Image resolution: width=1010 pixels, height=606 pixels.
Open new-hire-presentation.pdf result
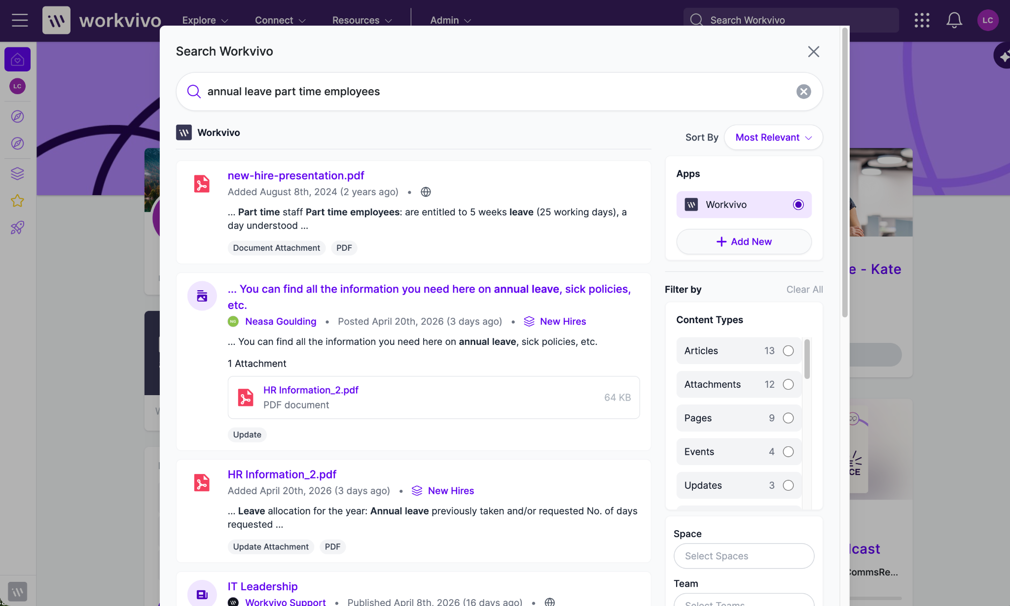(296, 176)
